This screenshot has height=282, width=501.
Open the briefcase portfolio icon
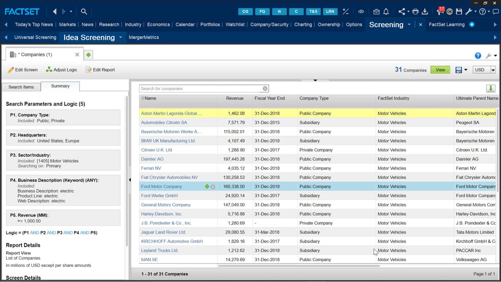pyautogui.click(x=377, y=12)
